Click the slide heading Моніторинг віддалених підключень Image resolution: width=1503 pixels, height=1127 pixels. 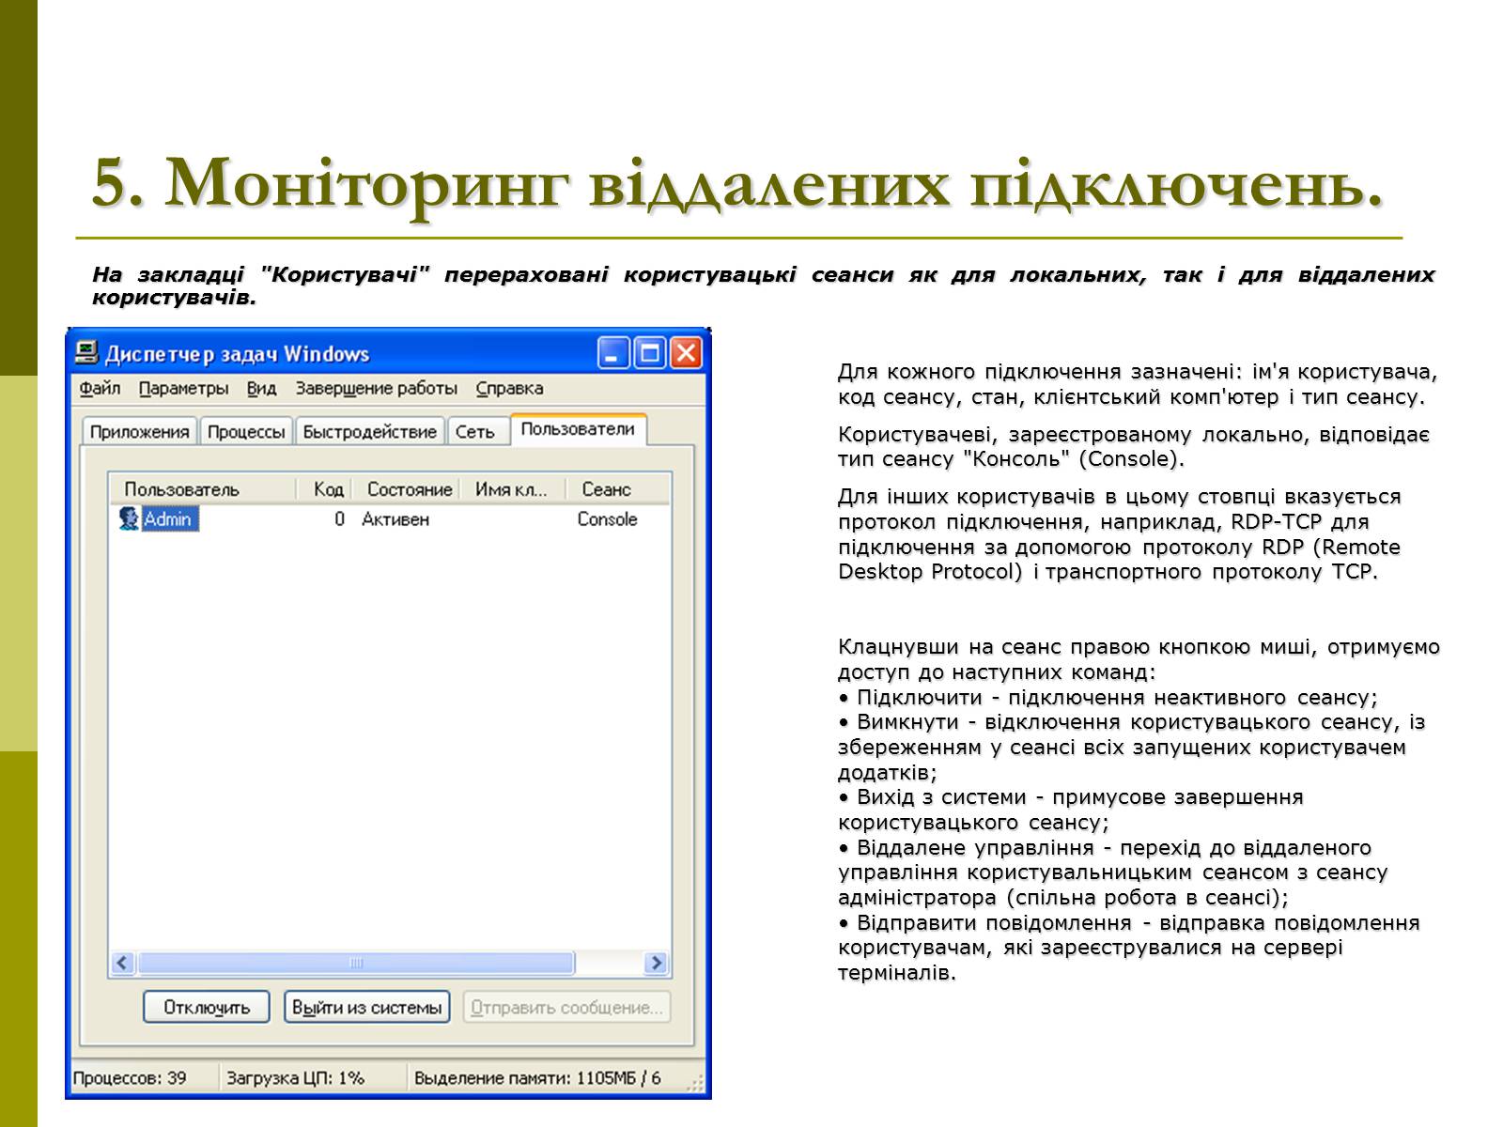pyautogui.click(x=737, y=183)
